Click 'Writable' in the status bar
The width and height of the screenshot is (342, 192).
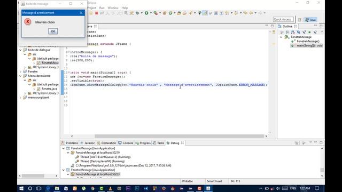click(x=188, y=181)
